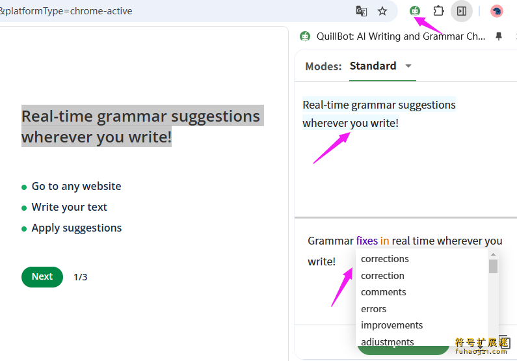Choose the 'errors' synonym

point(373,309)
